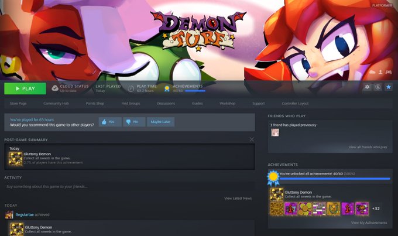Click the cloud status icon
The height and width of the screenshot is (236, 398).
[x=55, y=88]
